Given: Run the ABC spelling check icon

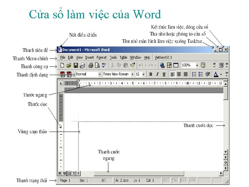Looking at the screenshot, I should point(104,65).
